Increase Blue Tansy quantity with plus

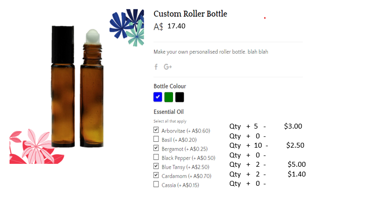(x=248, y=165)
